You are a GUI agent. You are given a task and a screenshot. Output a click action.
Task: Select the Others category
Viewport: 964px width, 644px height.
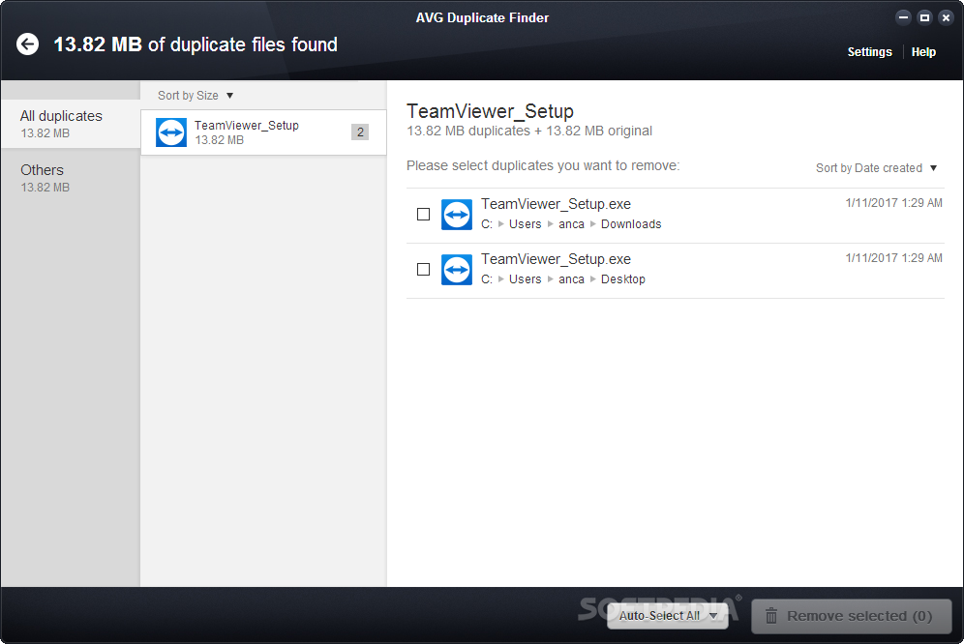(71, 178)
